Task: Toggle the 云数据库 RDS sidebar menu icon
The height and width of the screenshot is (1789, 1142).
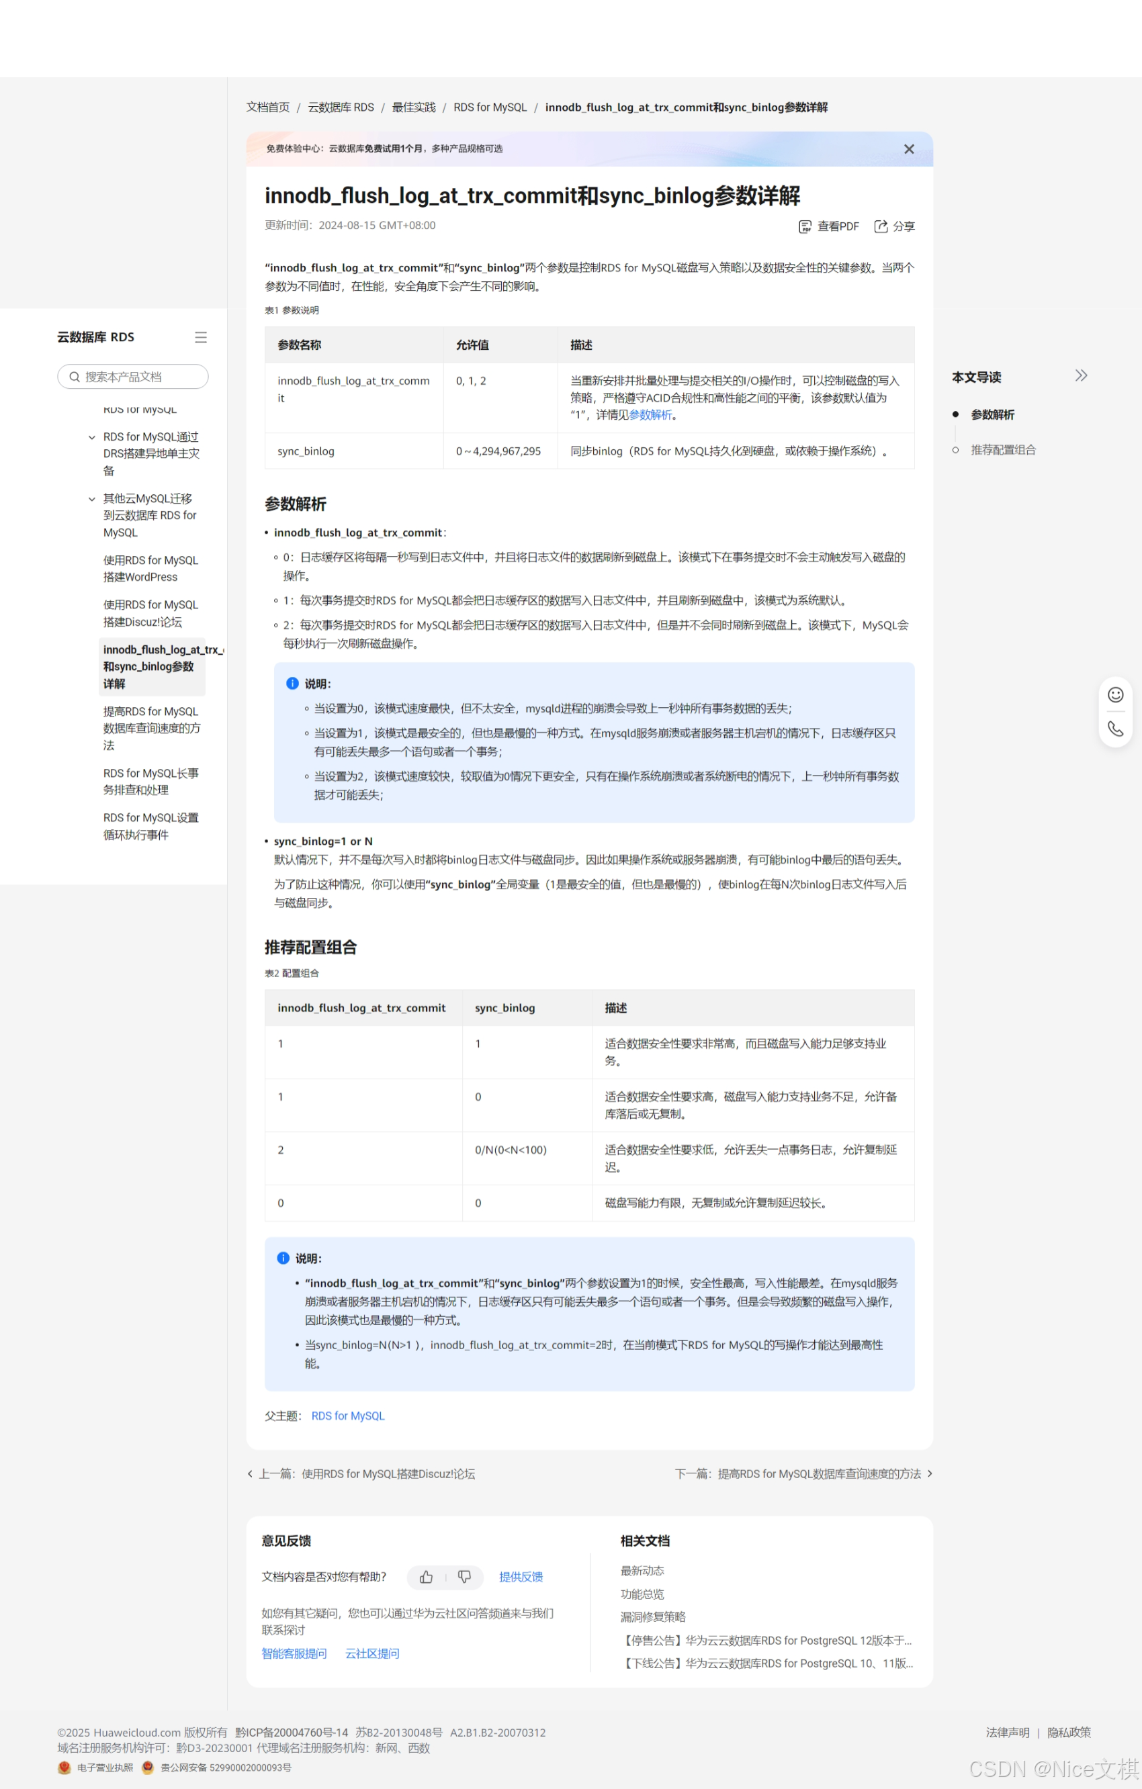Action: click(201, 337)
